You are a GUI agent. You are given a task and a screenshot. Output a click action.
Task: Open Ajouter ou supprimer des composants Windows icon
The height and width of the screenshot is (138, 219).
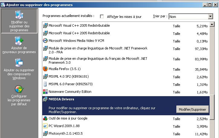(x=19, y=63)
